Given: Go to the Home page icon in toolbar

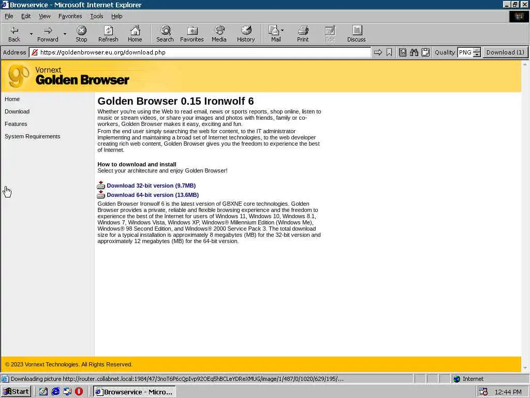Looking at the screenshot, I should 135,34.
